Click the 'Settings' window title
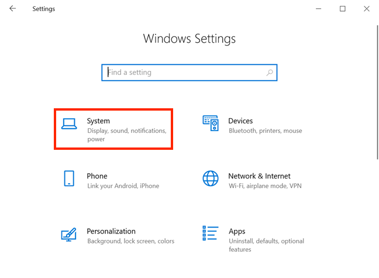The width and height of the screenshot is (379, 278). point(44,9)
